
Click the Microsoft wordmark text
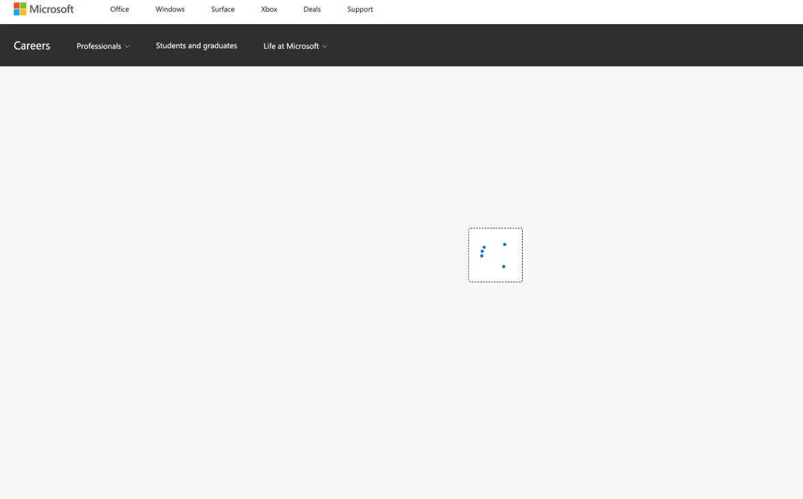52,9
